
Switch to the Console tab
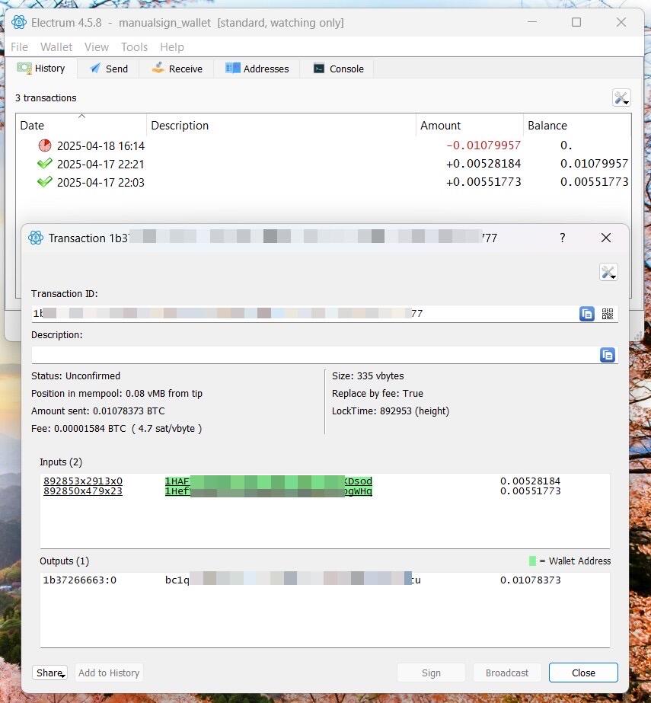(x=338, y=69)
